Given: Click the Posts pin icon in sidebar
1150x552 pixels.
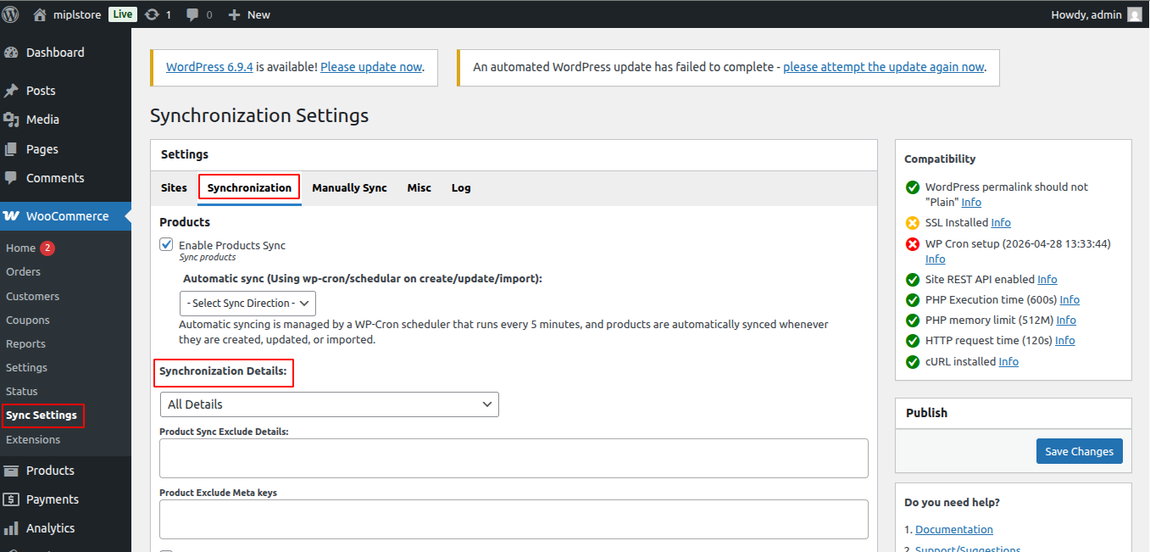Looking at the screenshot, I should [x=11, y=91].
